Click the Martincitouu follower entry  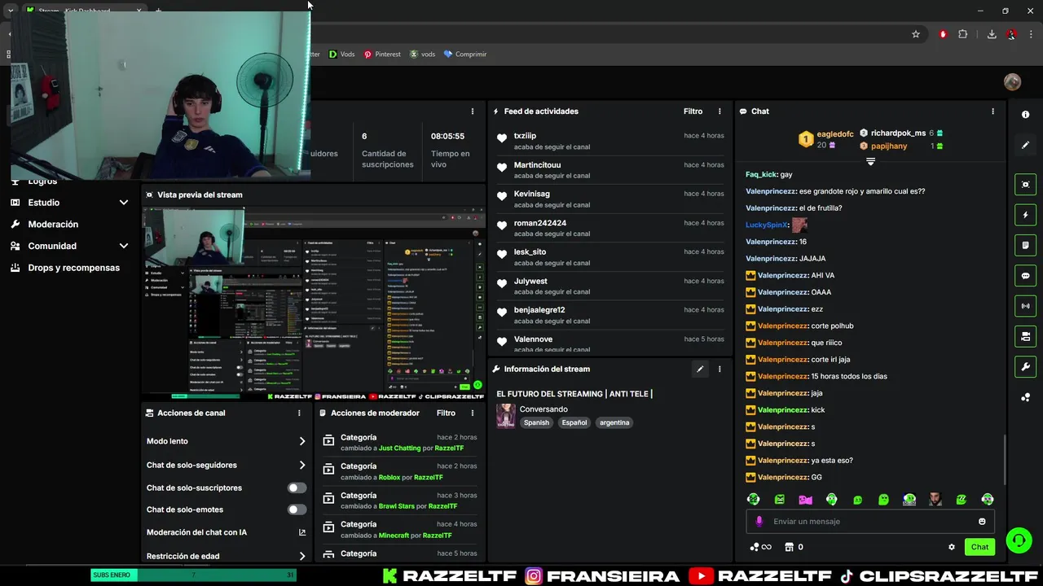point(610,170)
